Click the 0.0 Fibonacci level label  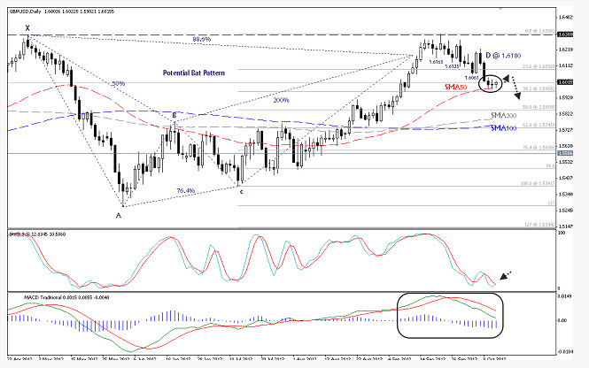539,31
